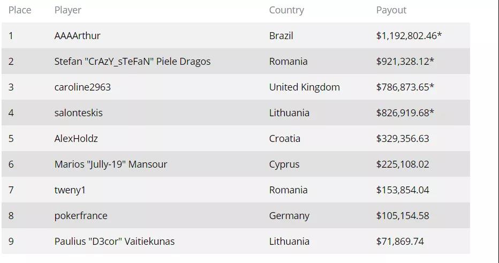This screenshot has width=499, height=263.
Task: Select Paulius "D3cor" Vaitiekunas entry
Action: pyautogui.click(x=115, y=242)
